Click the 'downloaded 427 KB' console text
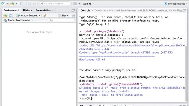 pyautogui.click(x=92, y=59)
